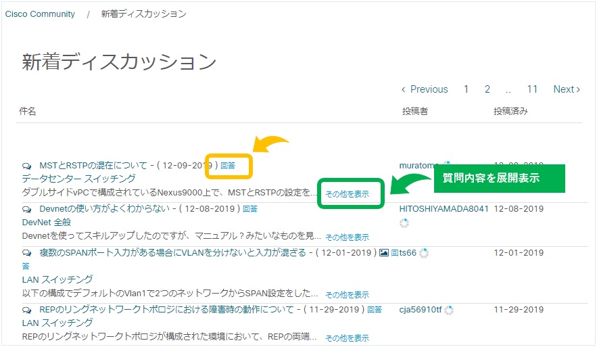597x347 pixels.
Task: Expand その他を表示 for the Devnet question
Action: click(348, 237)
